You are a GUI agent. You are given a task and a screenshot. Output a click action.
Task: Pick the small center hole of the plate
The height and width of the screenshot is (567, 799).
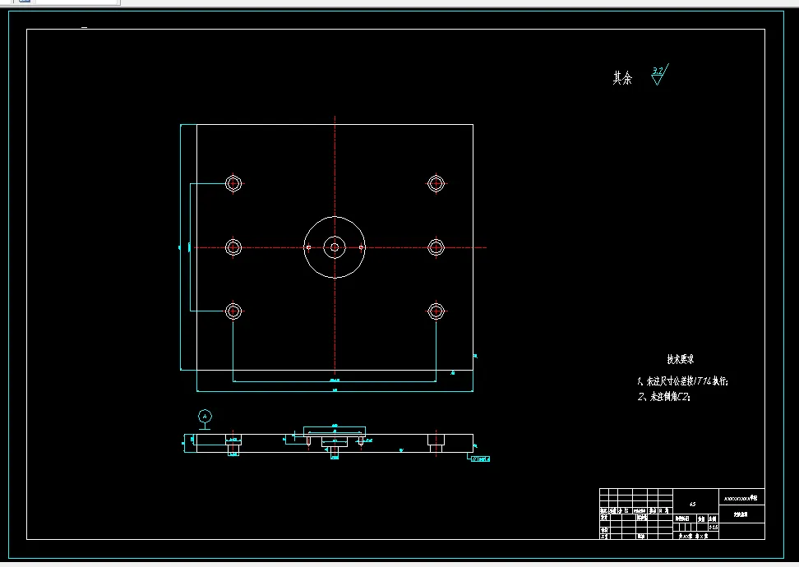tap(335, 247)
